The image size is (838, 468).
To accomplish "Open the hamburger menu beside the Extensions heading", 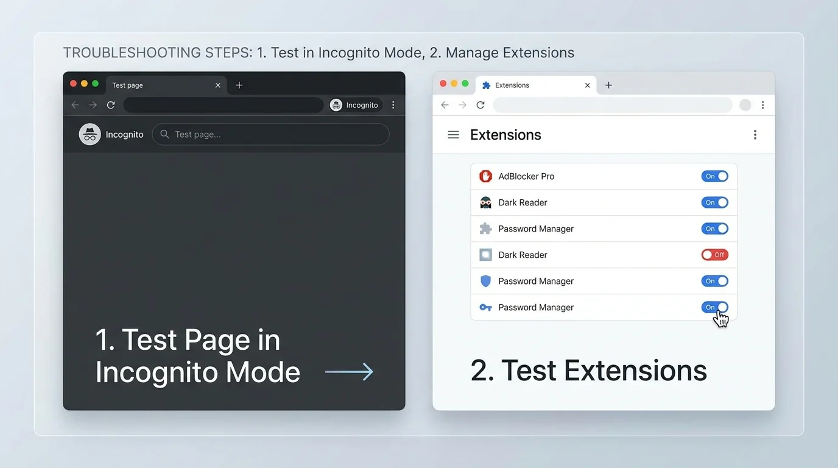I will pyautogui.click(x=453, y=135).
